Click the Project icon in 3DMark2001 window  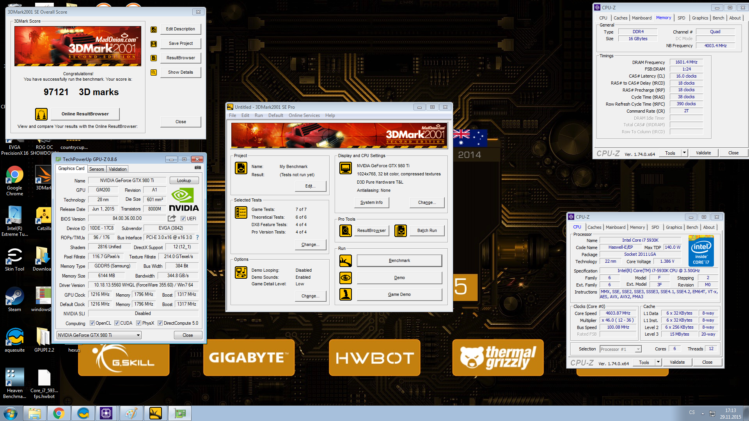(241, 168)
